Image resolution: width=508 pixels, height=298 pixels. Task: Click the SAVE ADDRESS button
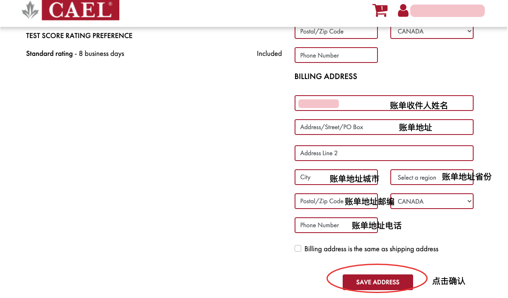[377, 282]
